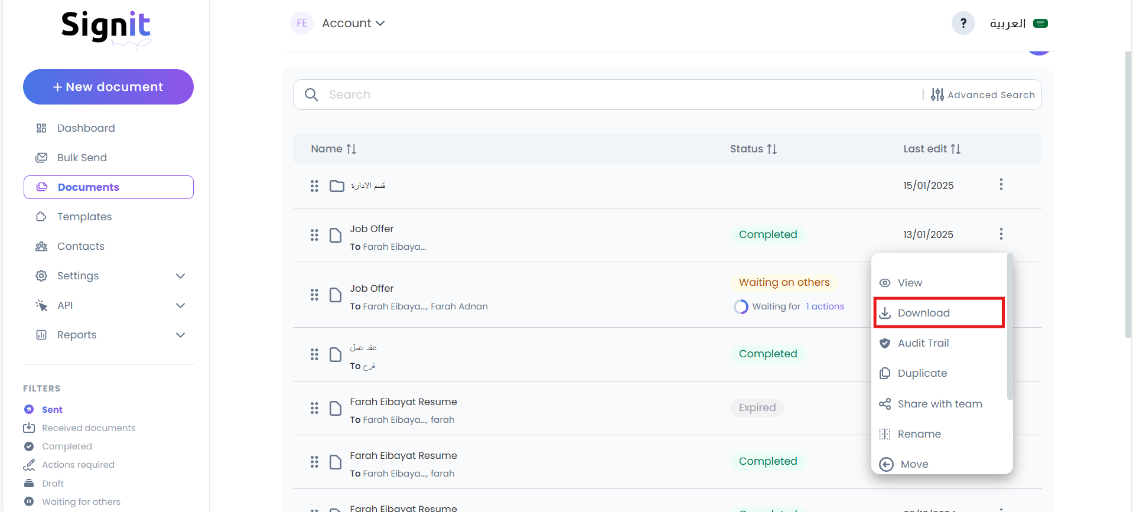Click the magnifier icon in the search bar
Viewport: 1133px width, 512px height.
tap(311, 94)
